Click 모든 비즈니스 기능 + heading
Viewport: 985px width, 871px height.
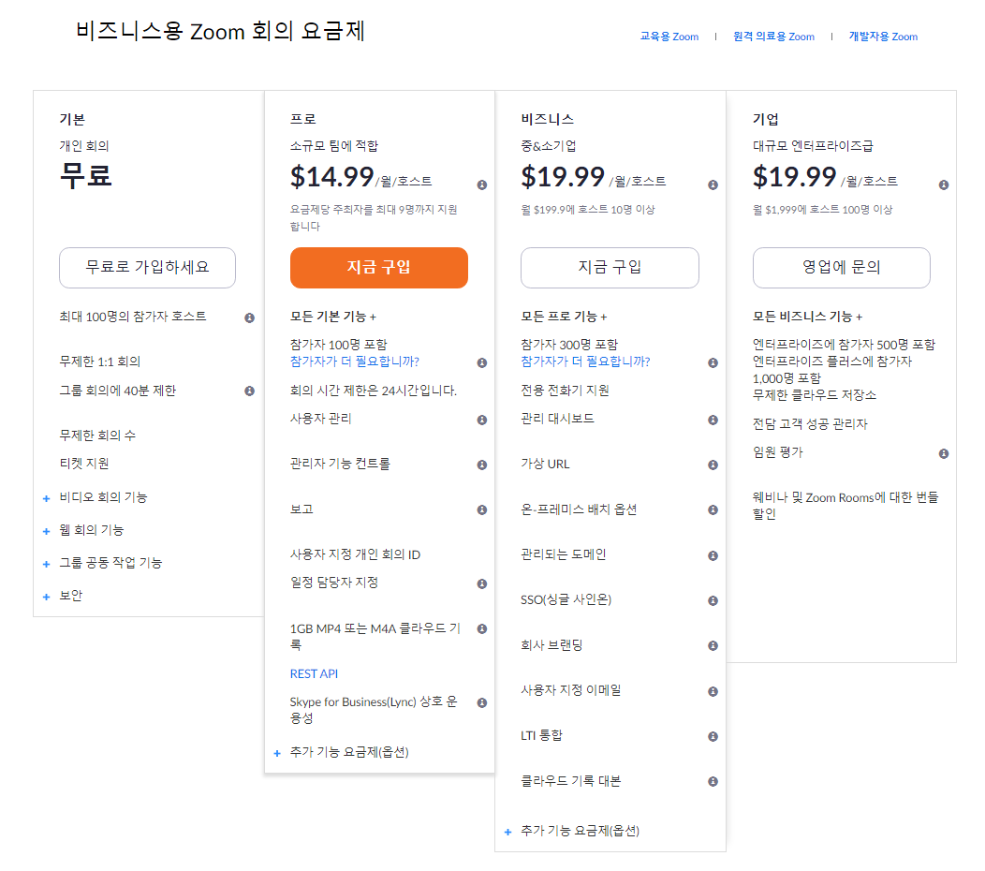[807, 317]
